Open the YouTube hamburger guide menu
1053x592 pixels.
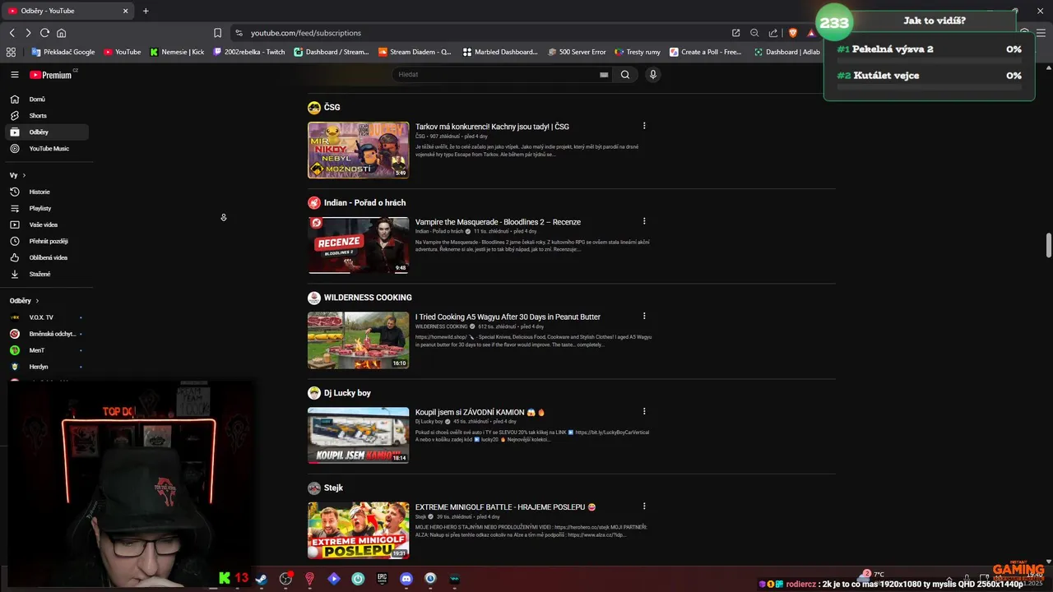point(14,75)
